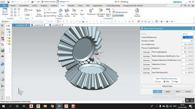Click the Undo icon
The width and height of the screenshot is (195, 109).
click(x=12, y=2)
